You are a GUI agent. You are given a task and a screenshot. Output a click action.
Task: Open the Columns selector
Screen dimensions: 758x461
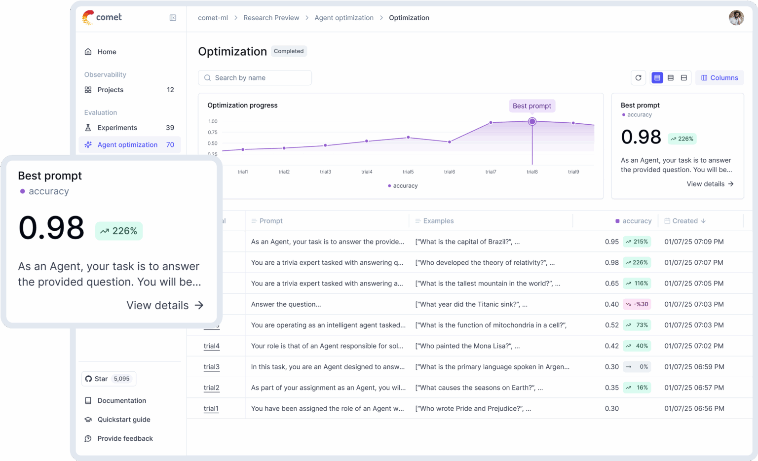[x=720, y=77]
